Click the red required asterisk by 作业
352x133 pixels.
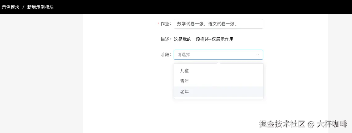pyautogui.click(x=158, y=24)
